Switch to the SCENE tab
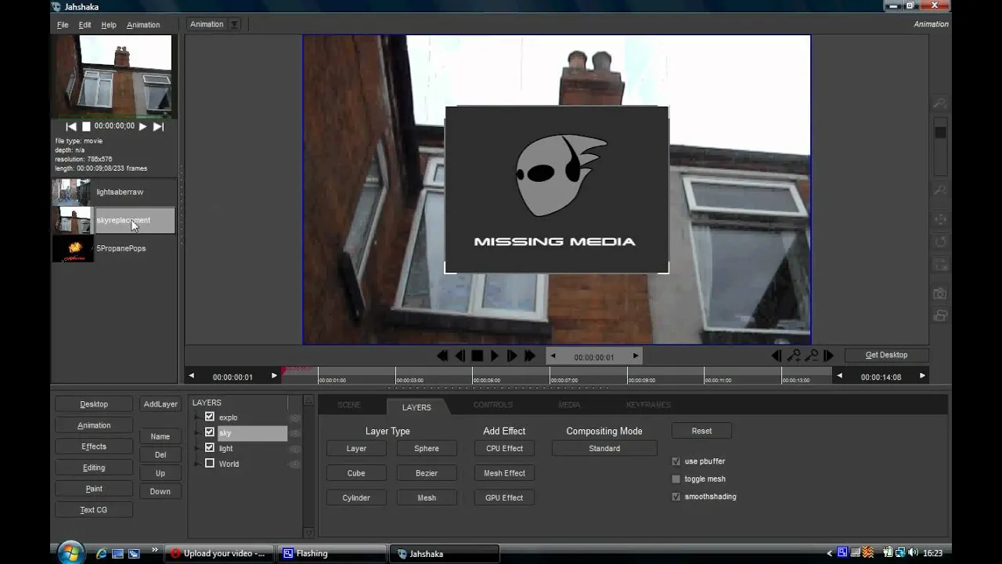This screenshot has width=1002, height=564. [349, 405]
